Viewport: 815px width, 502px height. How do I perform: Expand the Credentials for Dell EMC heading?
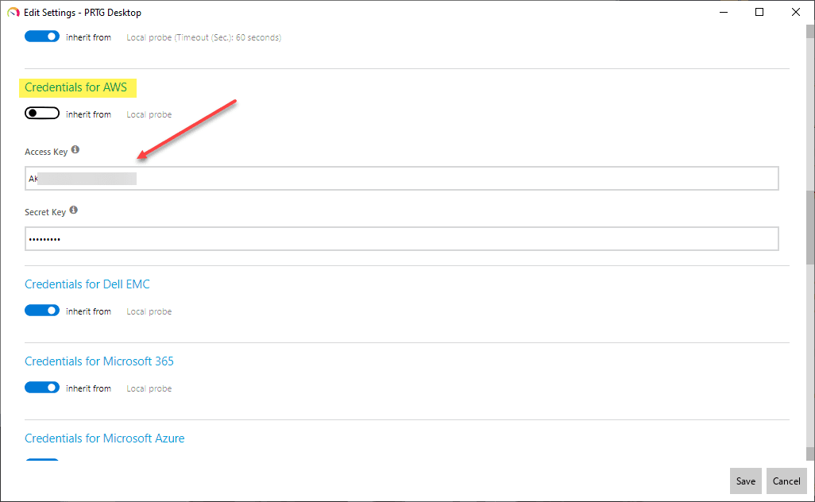pyautogui.click(x=87, y=284)
